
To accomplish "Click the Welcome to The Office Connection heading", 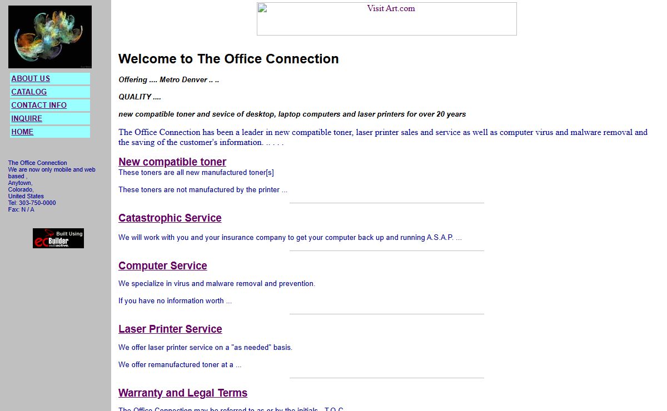I will click(228, 59).
